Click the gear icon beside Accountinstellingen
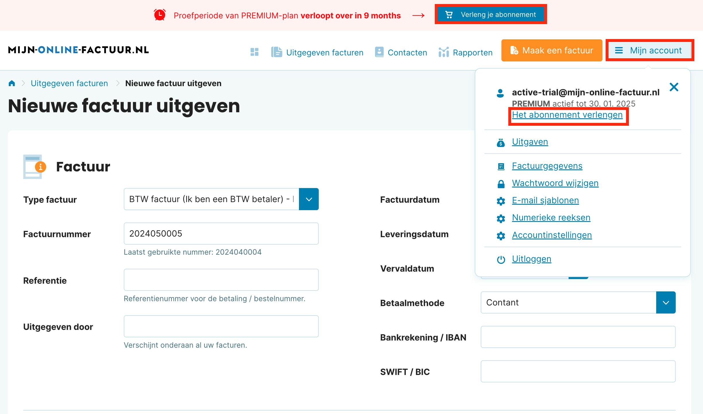The image size is (703, 414). click(x=501, y=236)
